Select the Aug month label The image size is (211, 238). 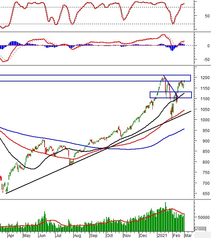(77, 236)
